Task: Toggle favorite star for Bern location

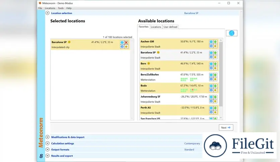Action: [x=215, y=68]
